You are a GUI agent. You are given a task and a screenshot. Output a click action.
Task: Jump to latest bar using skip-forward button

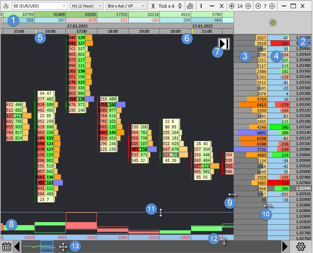(x=224, y=44)
